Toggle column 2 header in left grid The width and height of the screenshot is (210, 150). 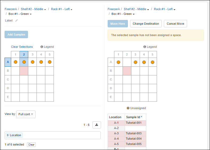(24, 55)
